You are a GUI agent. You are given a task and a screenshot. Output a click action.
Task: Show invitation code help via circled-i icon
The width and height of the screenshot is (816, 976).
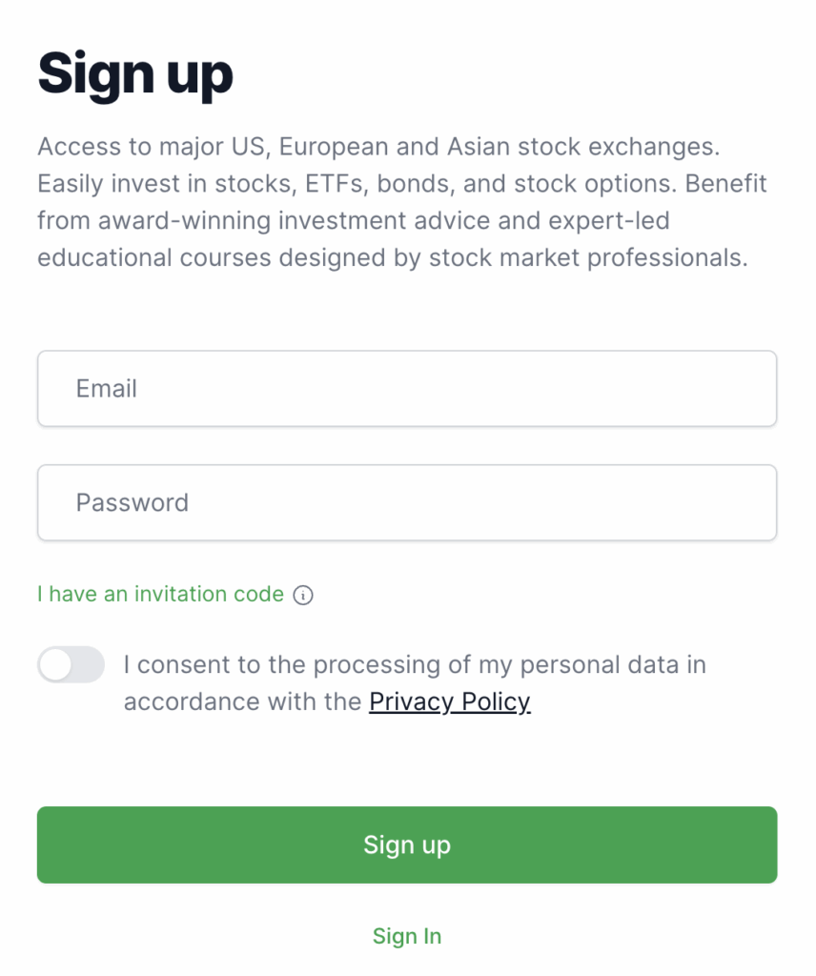(303, 596)
